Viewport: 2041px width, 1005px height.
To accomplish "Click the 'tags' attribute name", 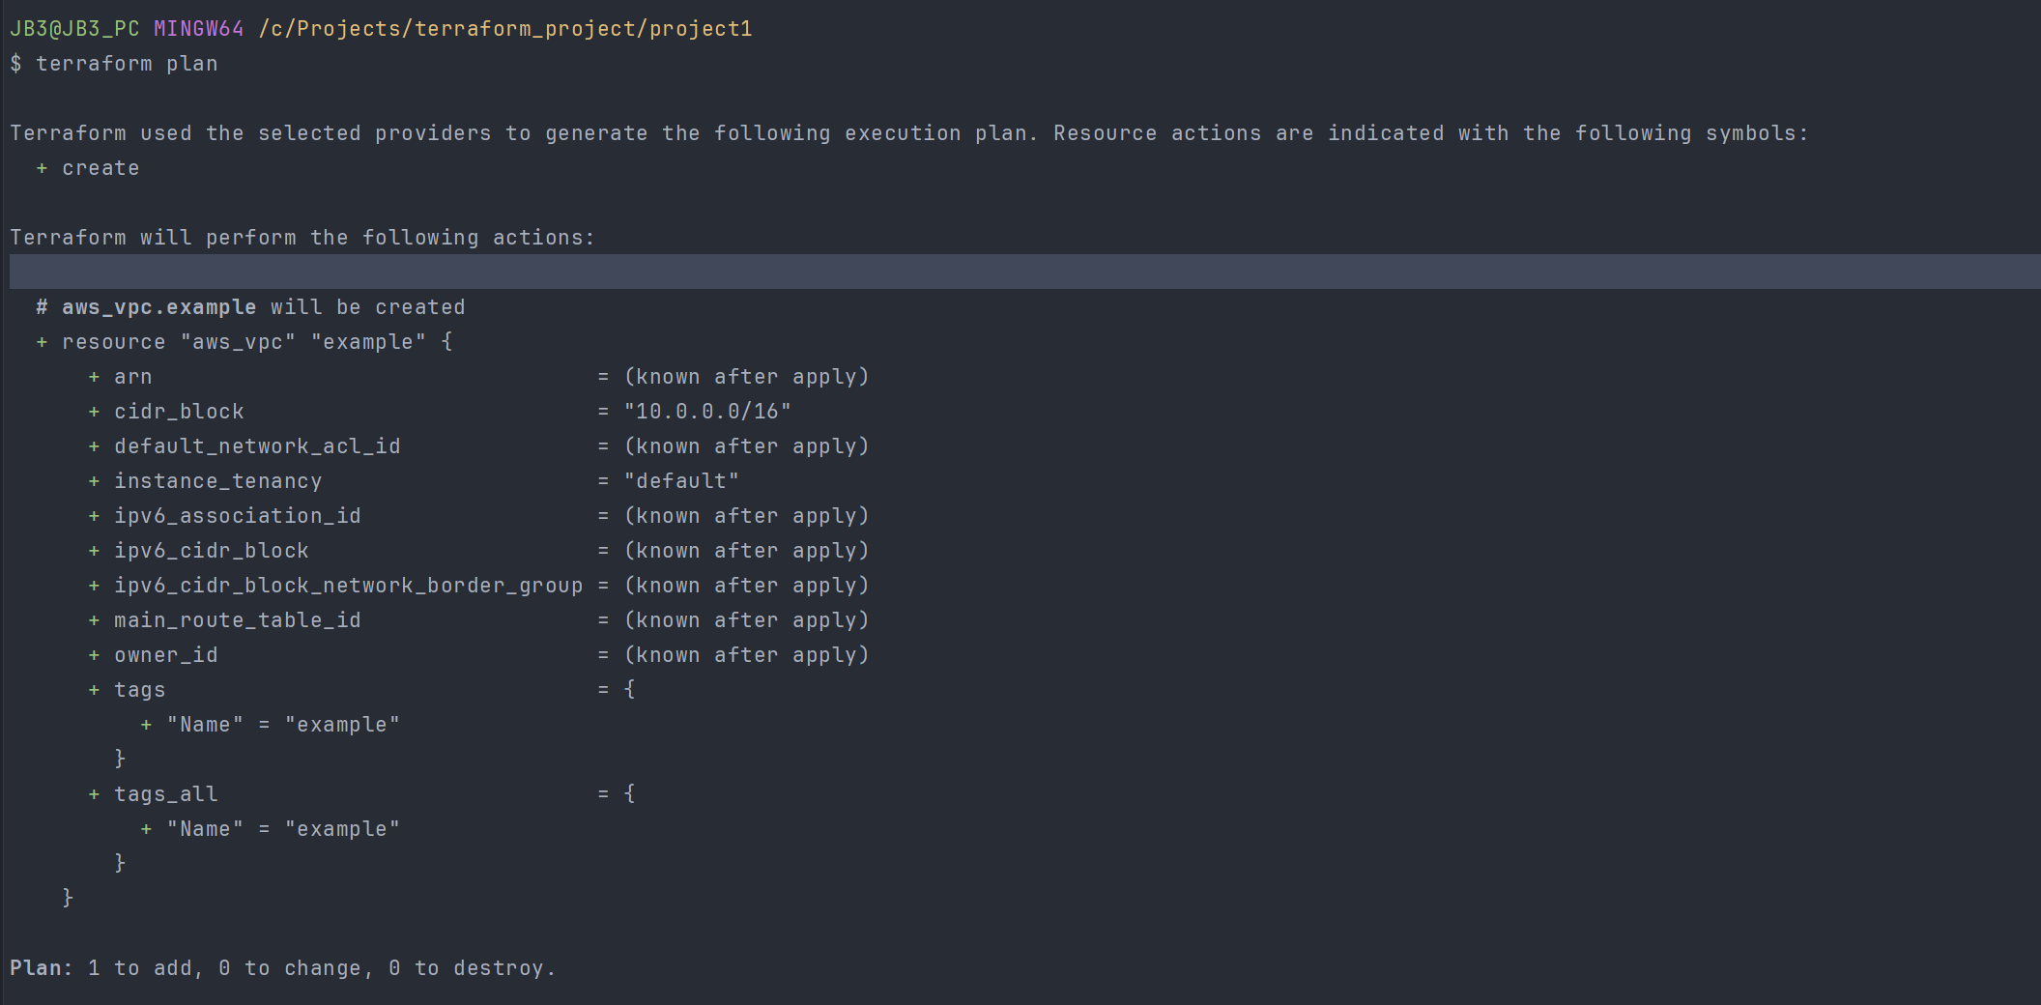I will coord(140,690).
